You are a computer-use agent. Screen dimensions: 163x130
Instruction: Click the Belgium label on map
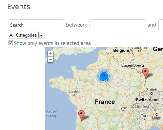(x=121, y=50)
